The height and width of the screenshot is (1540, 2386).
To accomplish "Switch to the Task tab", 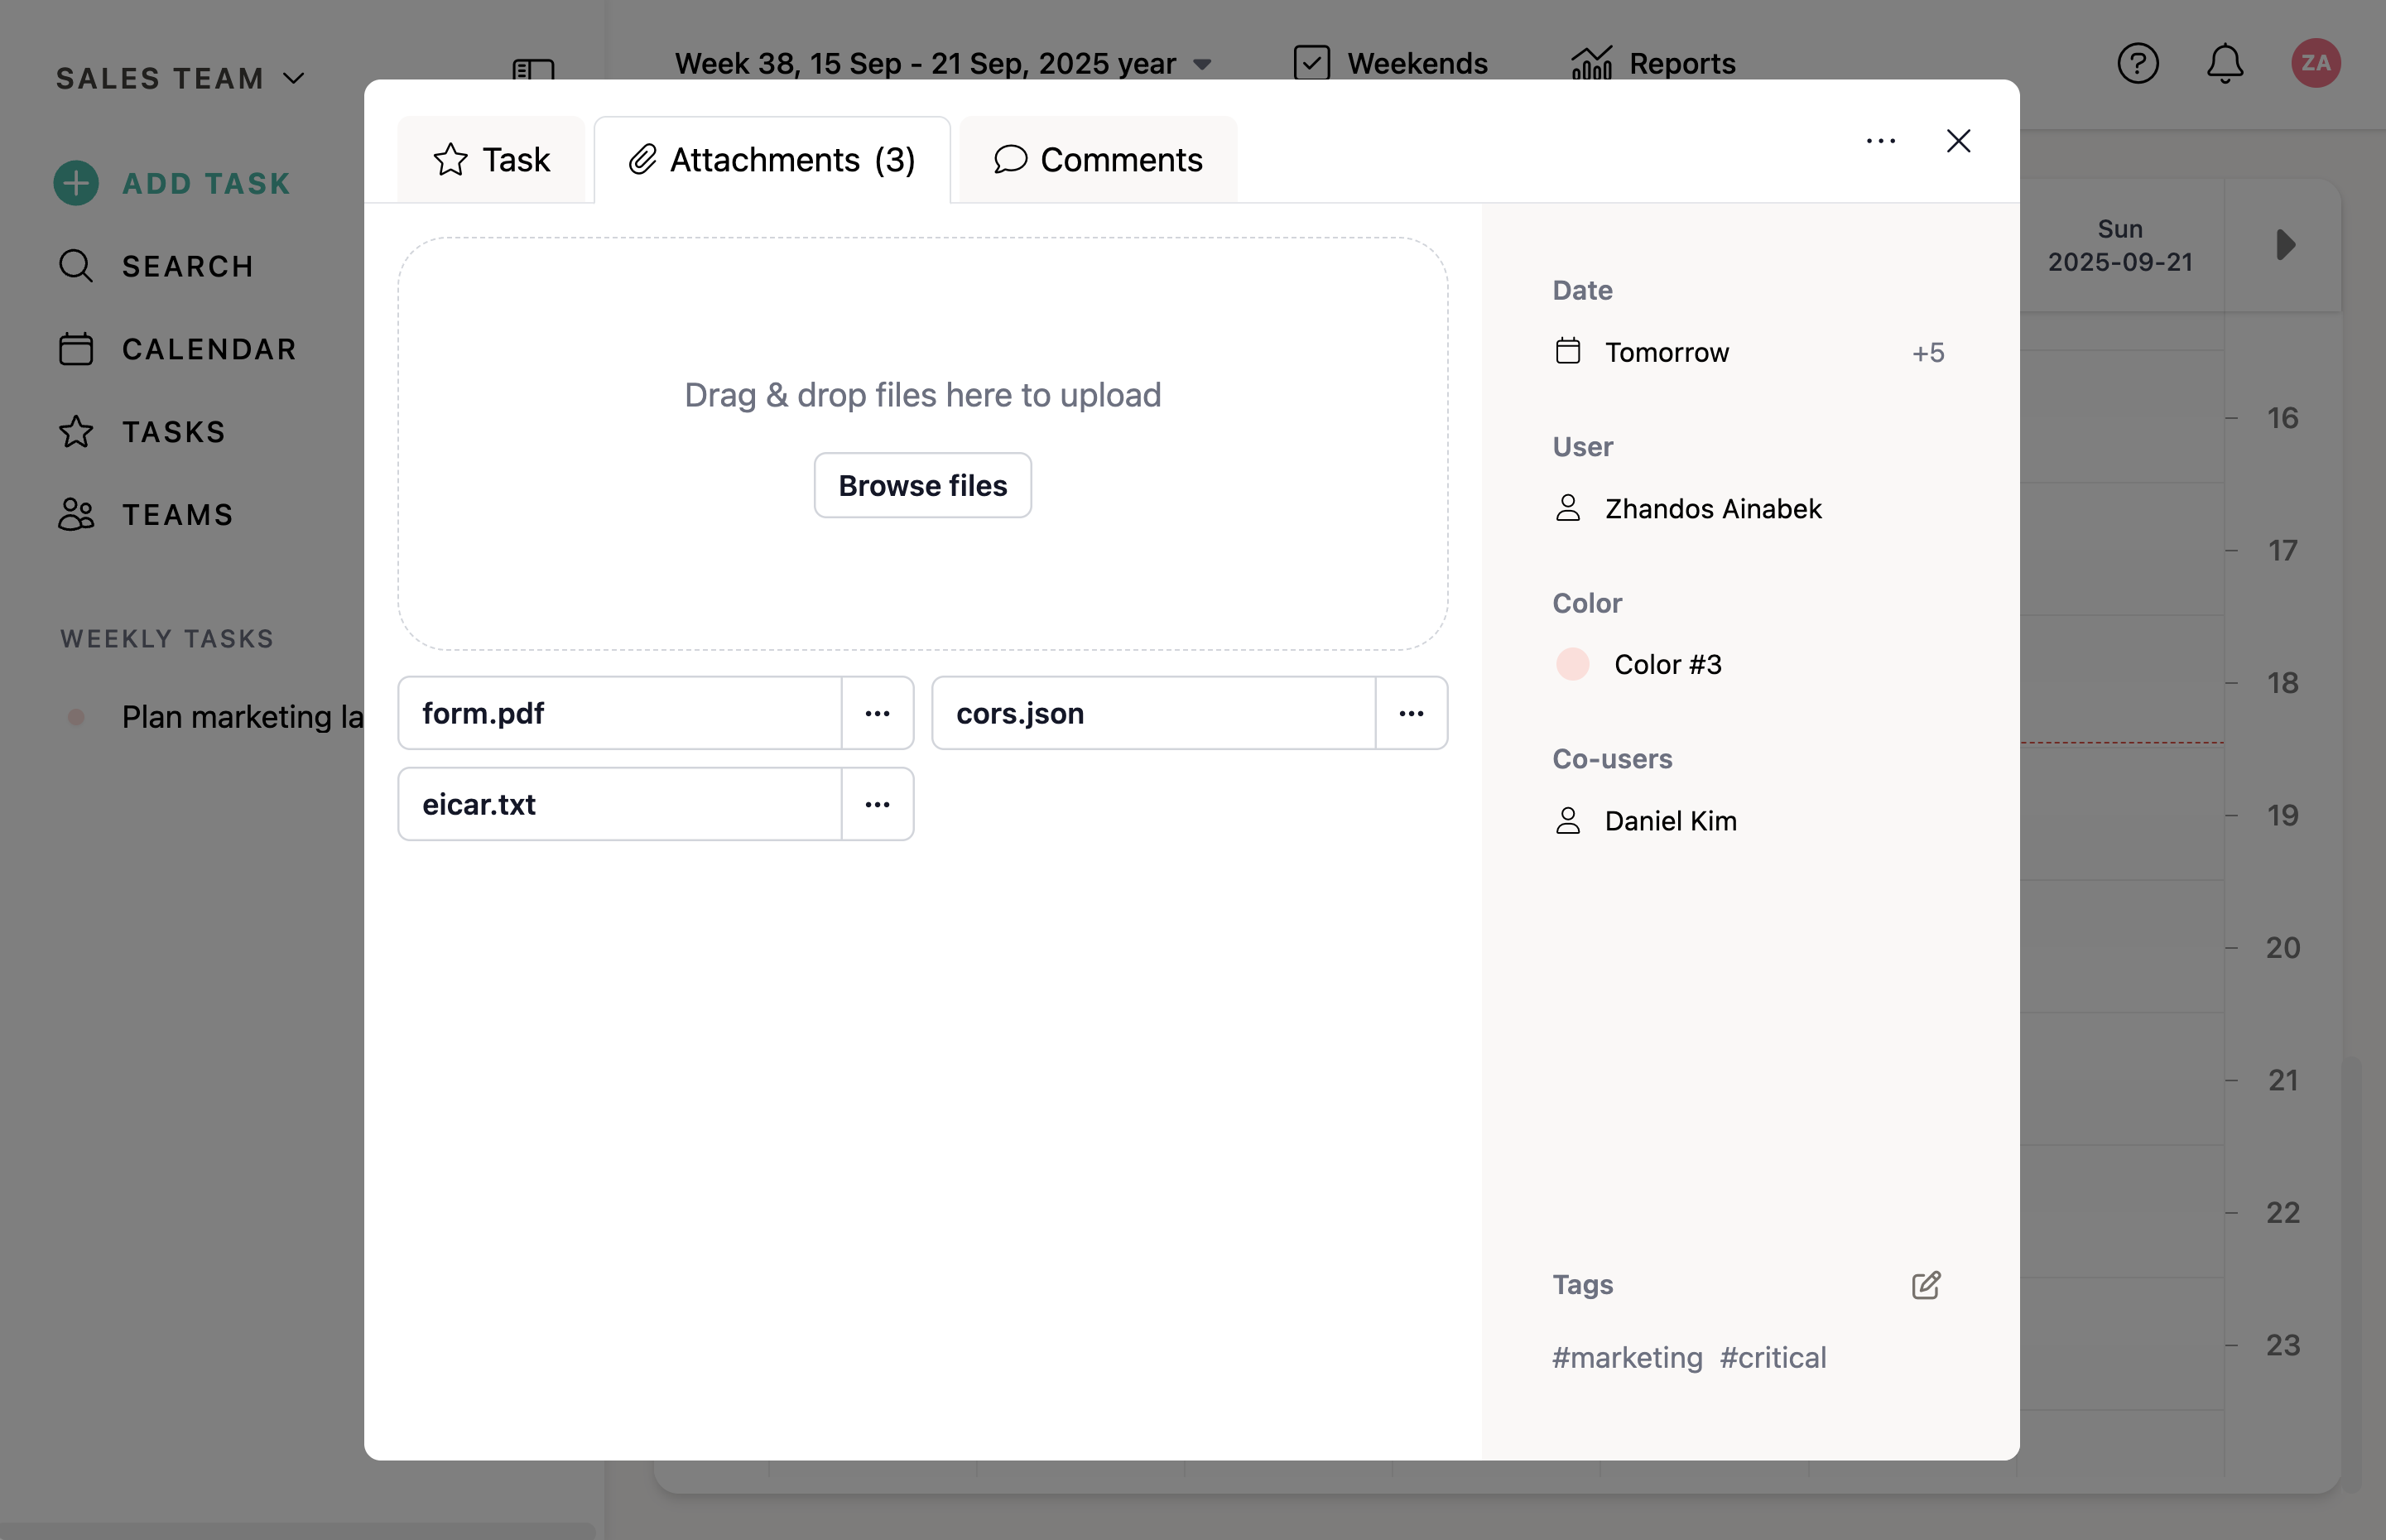I will (x=491, y=160).
